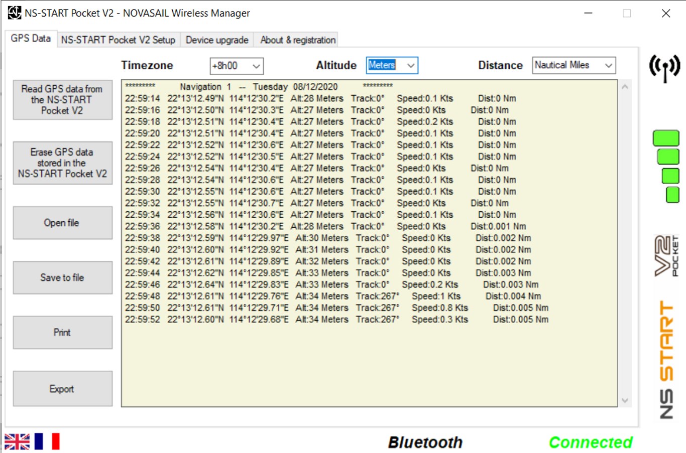This screenshot has width=686, height=453.
Task: Select the 22:59:44 GPS log row
Action: tap(328, 273)
